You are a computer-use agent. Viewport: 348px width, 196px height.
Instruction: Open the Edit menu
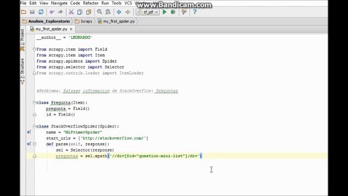[33, 3]
